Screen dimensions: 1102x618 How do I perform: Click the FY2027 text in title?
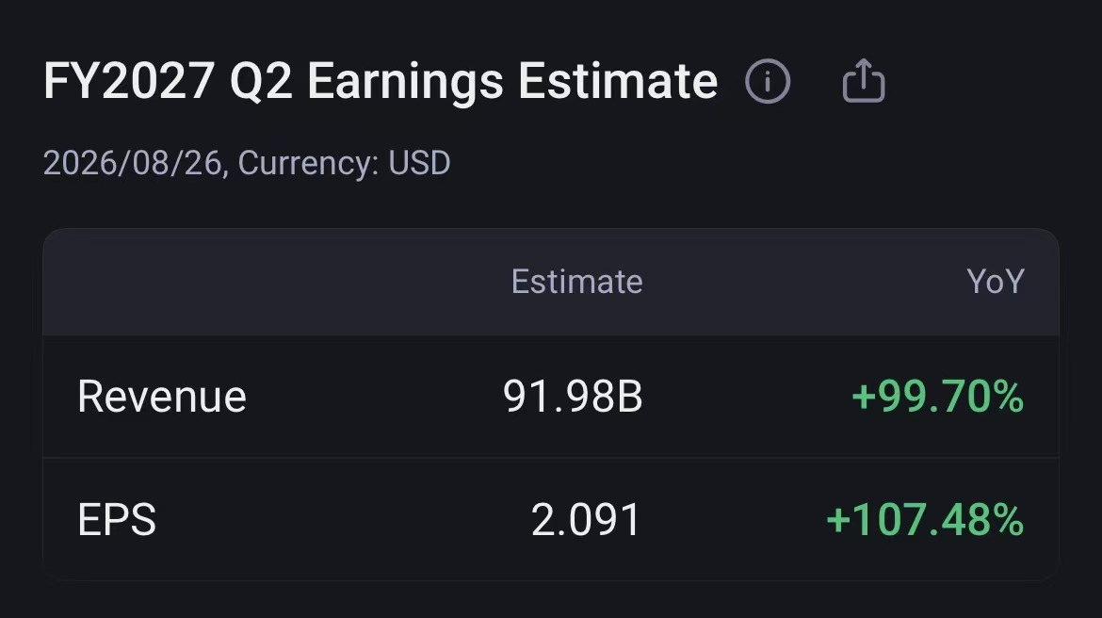[129, 82]
